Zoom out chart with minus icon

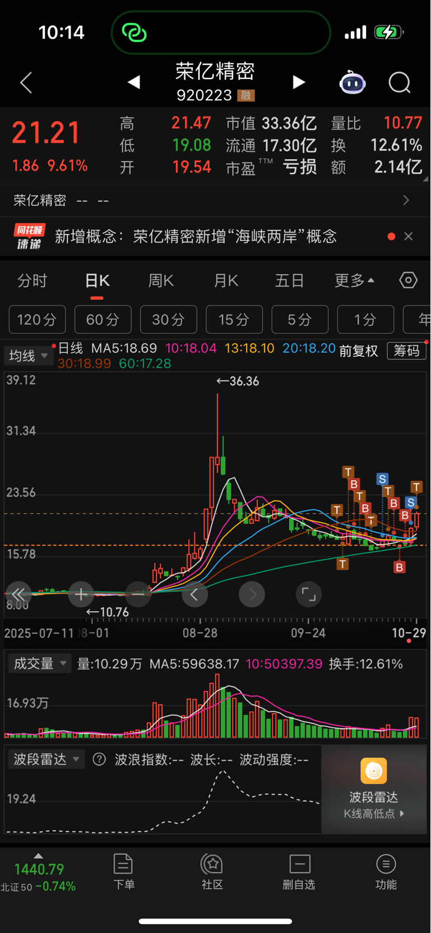[138, 594]
